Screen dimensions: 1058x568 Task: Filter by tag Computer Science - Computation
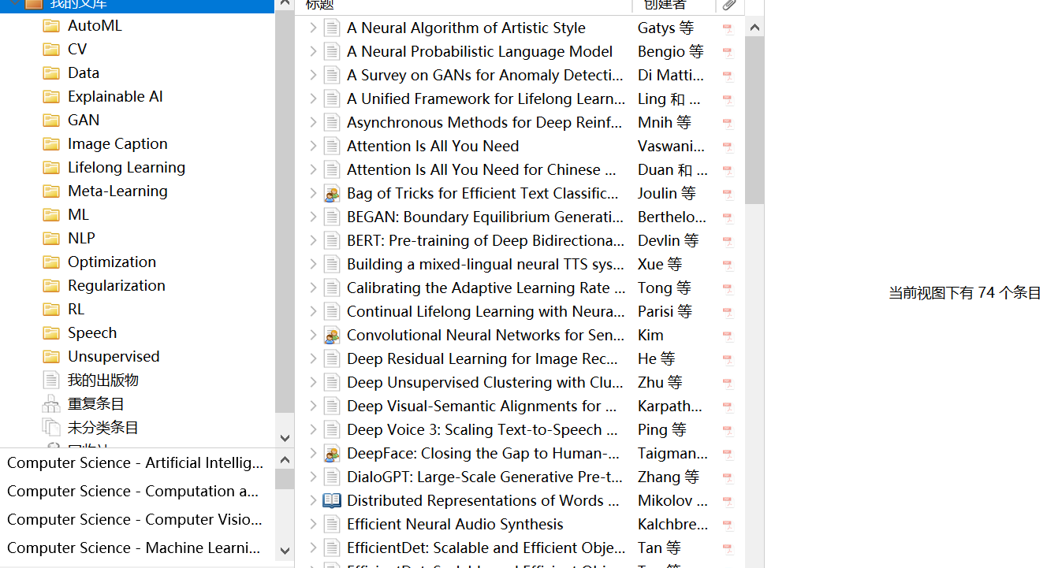coord(132,491)
